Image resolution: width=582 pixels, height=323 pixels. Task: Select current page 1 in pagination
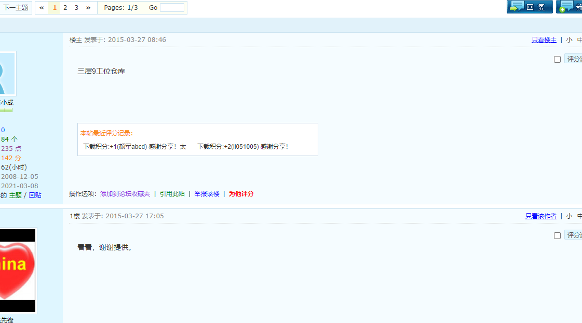pyautogui.click(x=55, y=8)
